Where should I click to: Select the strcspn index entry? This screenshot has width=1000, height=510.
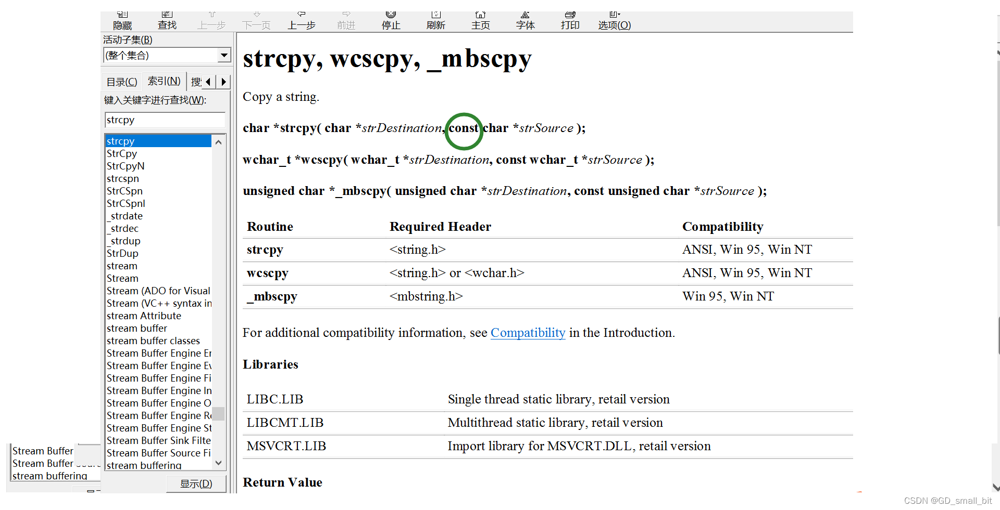pos(123,178)
